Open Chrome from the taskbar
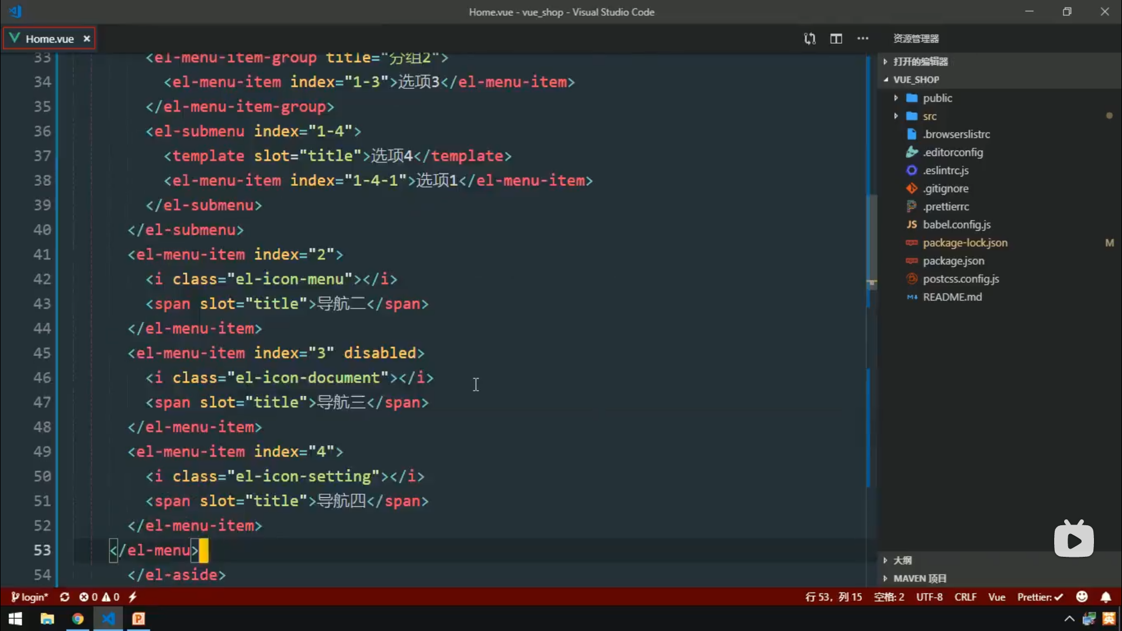The width and height of the screenshot is (1122, 631). click(78, 619)
